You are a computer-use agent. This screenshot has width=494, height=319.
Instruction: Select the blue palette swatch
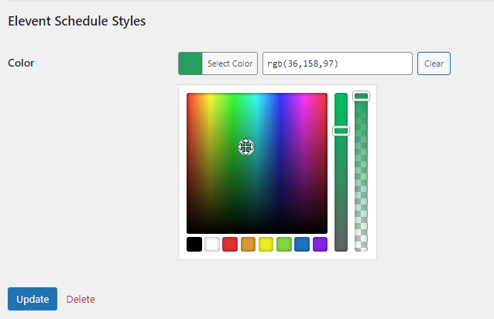point(302,245)
